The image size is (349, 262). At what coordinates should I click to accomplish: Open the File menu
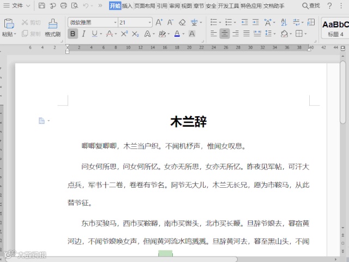[17, 5]
